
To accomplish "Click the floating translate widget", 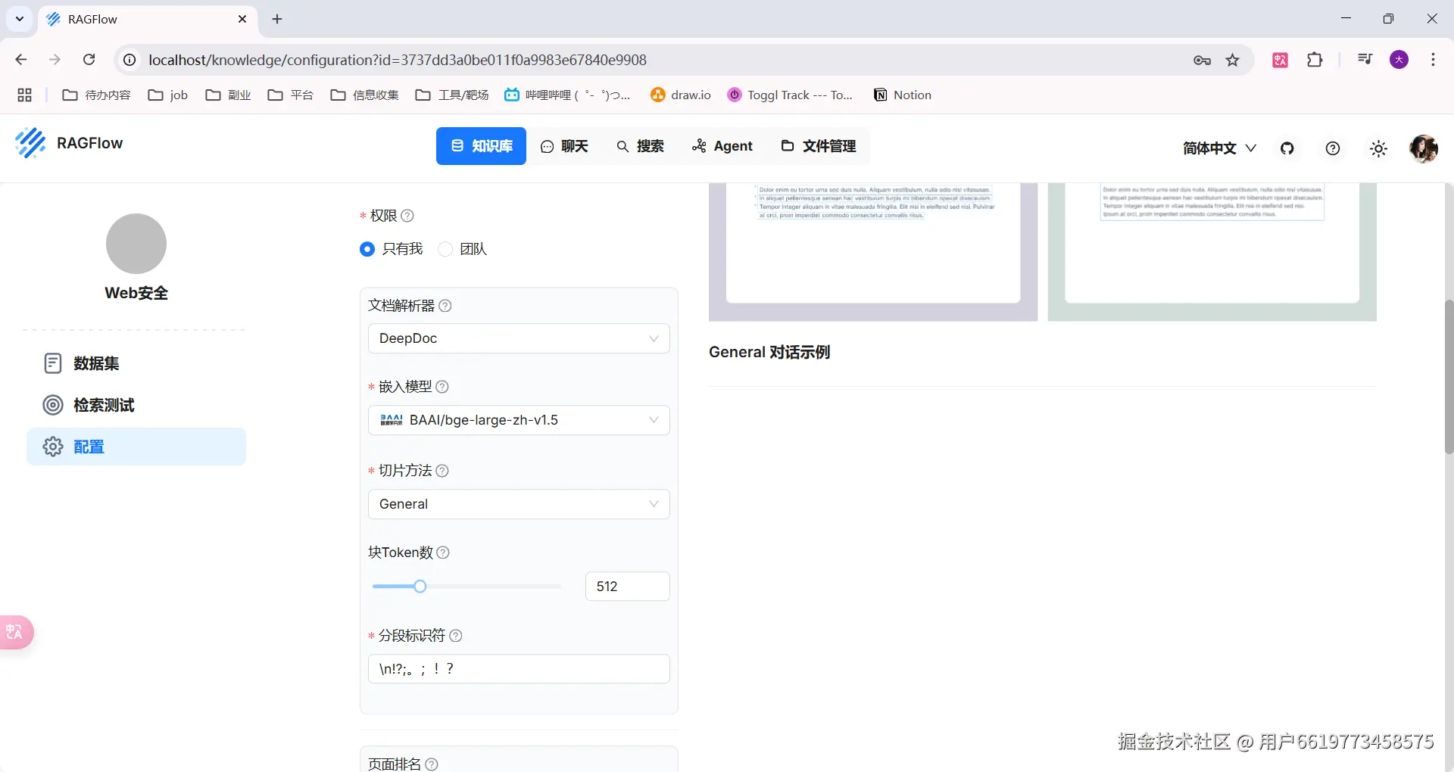I will tap(16, 632).
